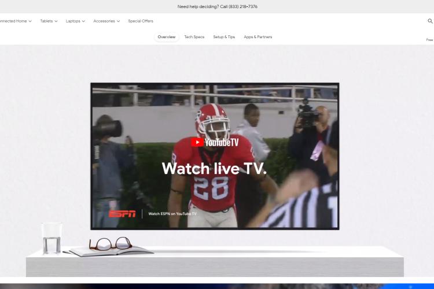Expand the Accessories dropdown
Viewport: 434px width, 289px height.
106,21
